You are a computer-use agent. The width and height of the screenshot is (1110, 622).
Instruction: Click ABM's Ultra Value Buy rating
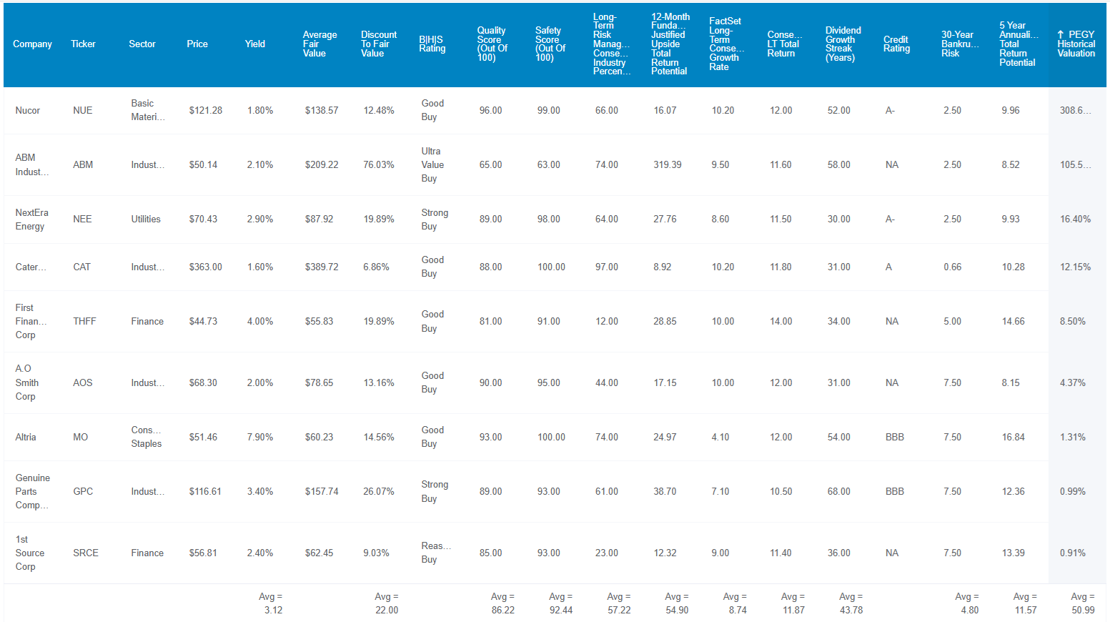click(x=432, y=165)
